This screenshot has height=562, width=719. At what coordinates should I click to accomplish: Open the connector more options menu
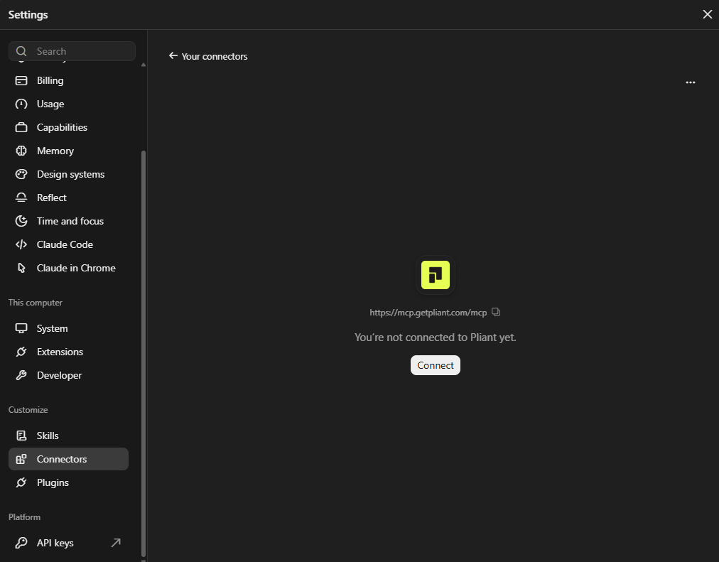coord(690,82)
